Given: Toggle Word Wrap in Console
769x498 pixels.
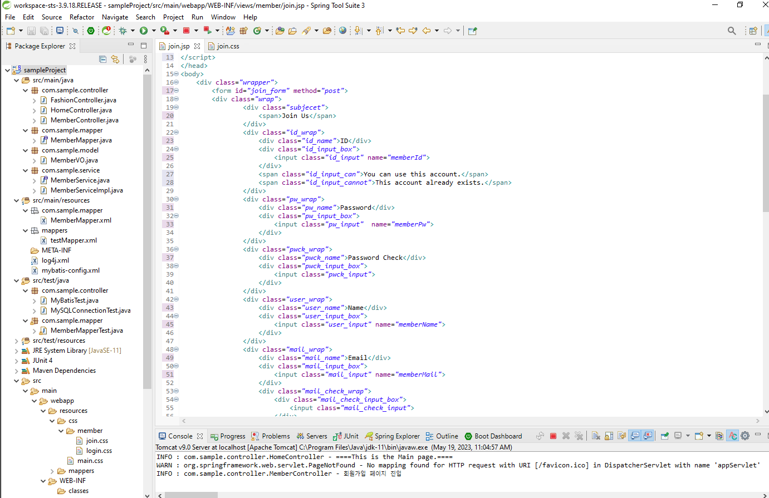Looking at the screenshot, I should point(622,436).
